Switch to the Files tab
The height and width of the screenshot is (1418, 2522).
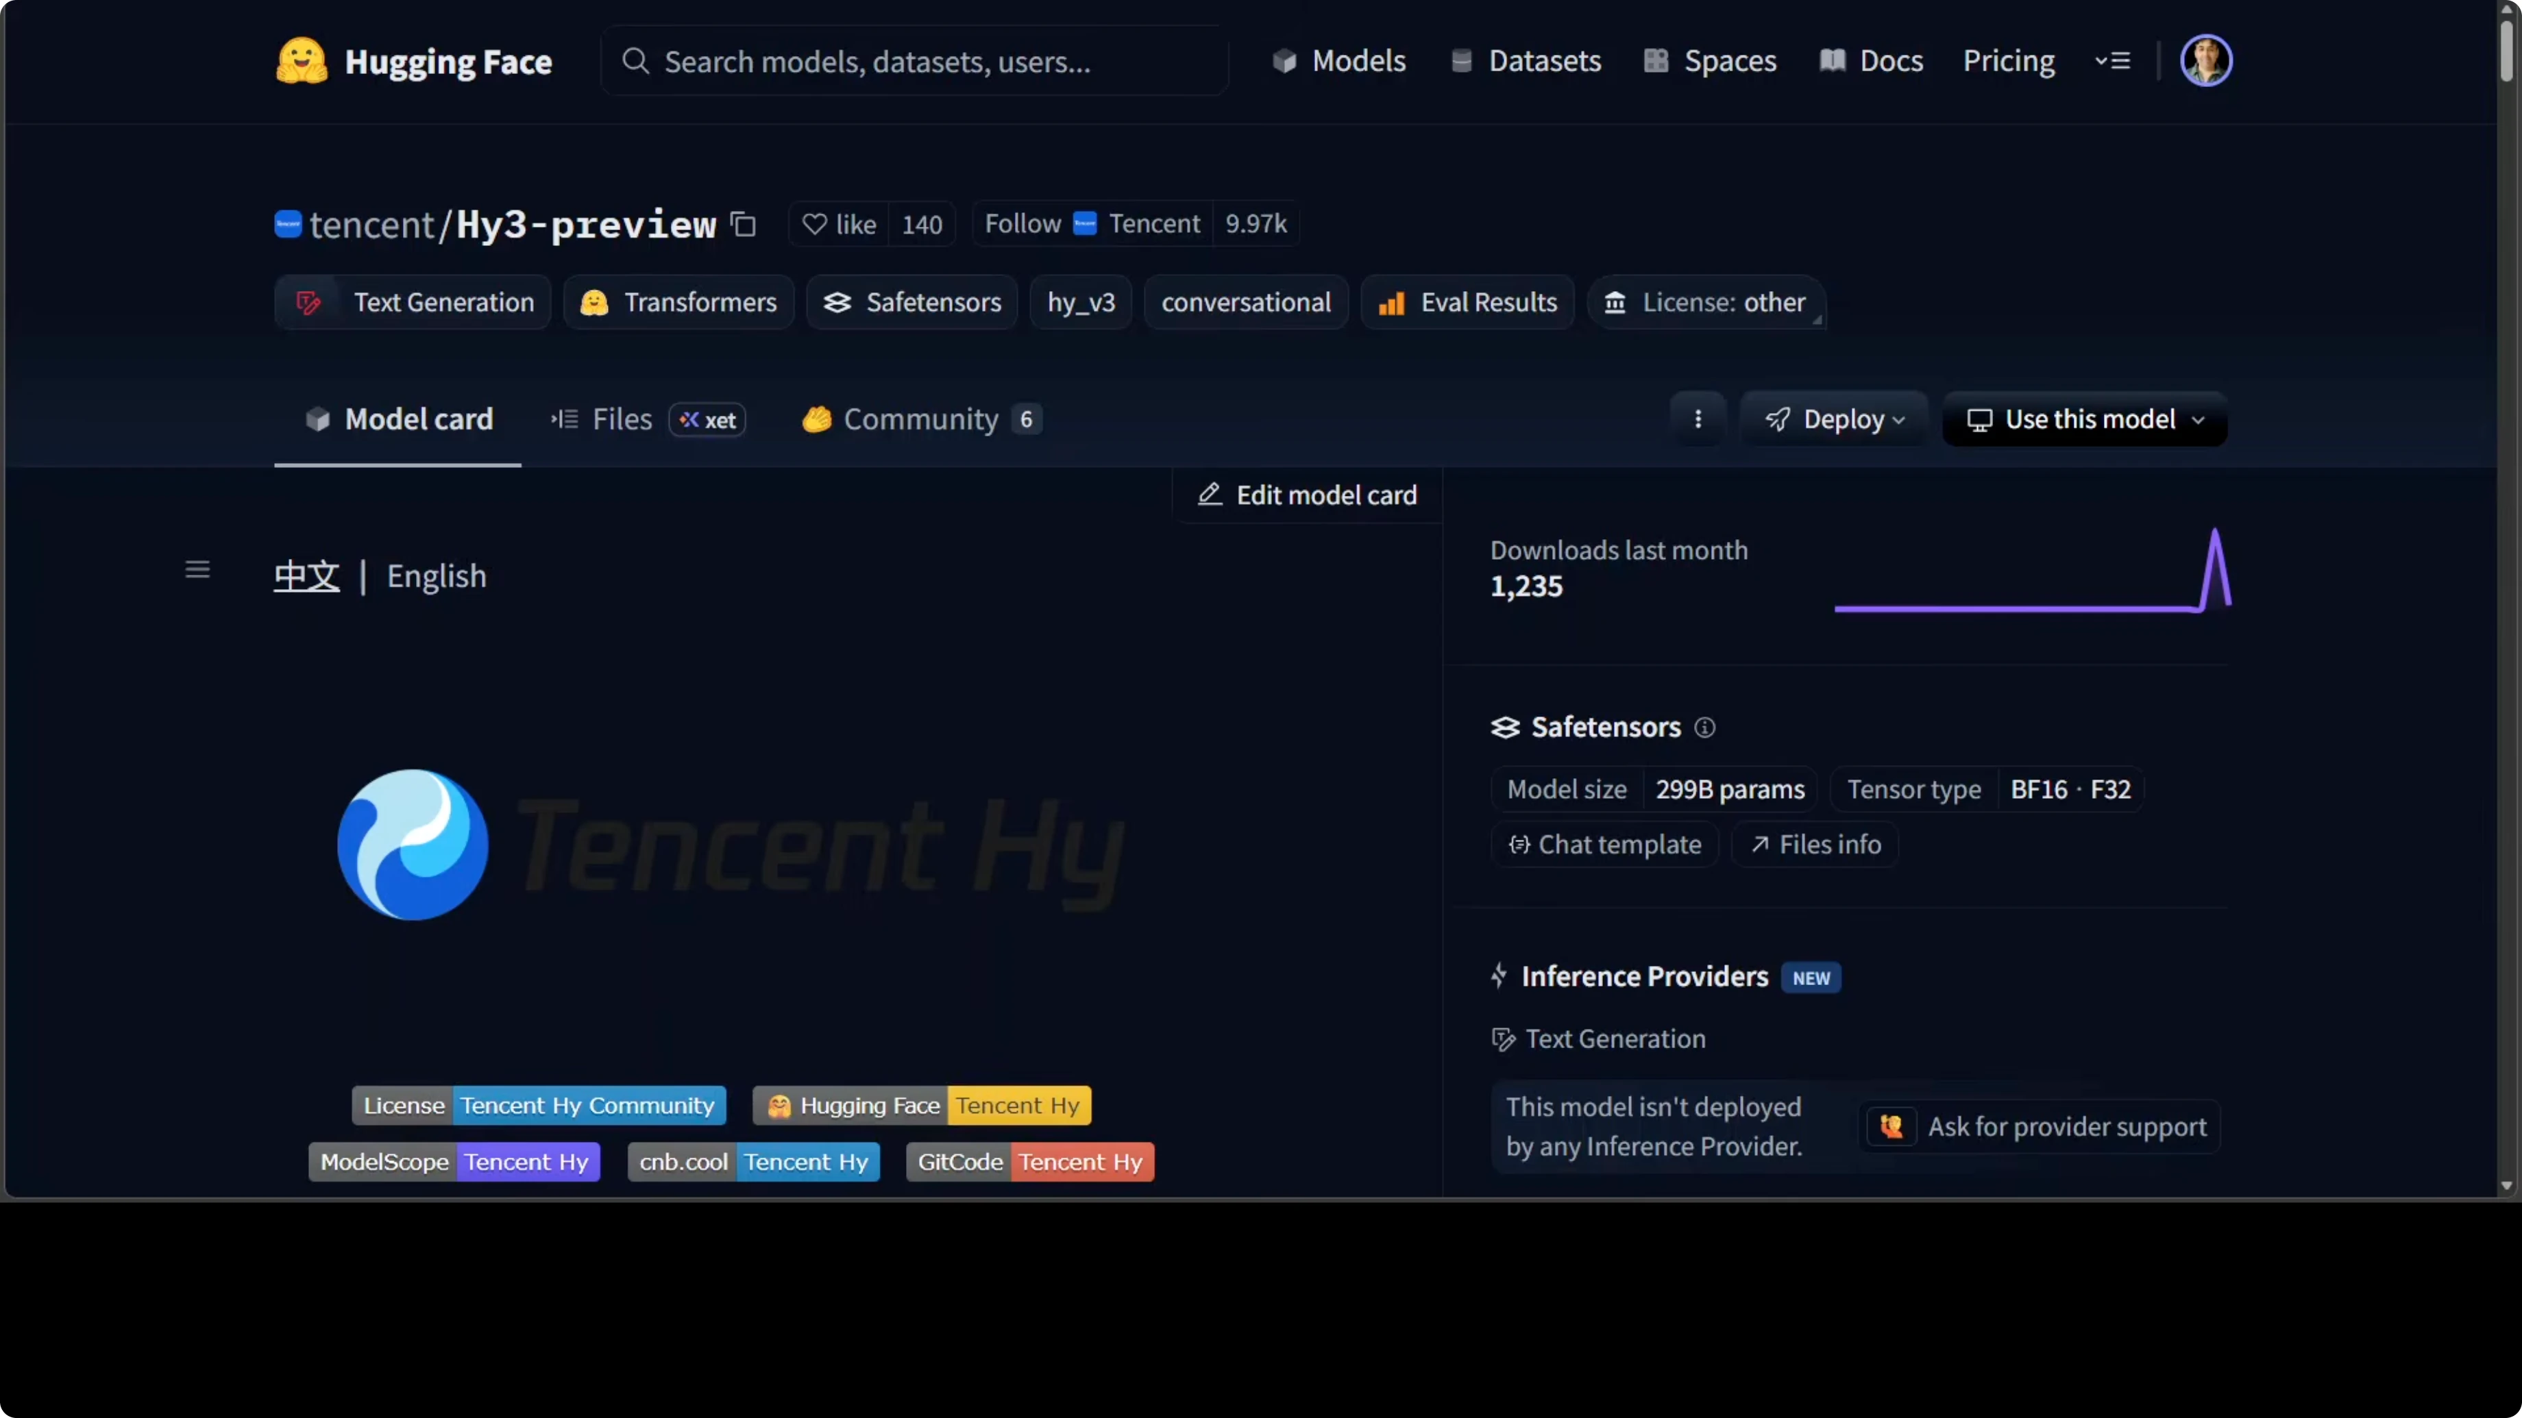(x=621, y=419)
